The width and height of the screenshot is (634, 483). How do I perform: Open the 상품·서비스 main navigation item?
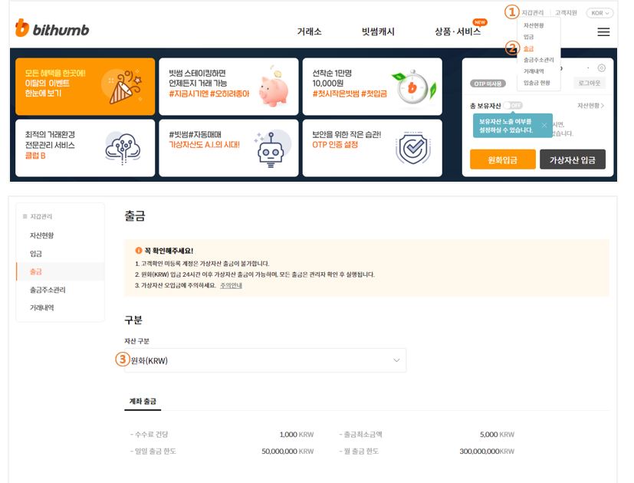458,31
